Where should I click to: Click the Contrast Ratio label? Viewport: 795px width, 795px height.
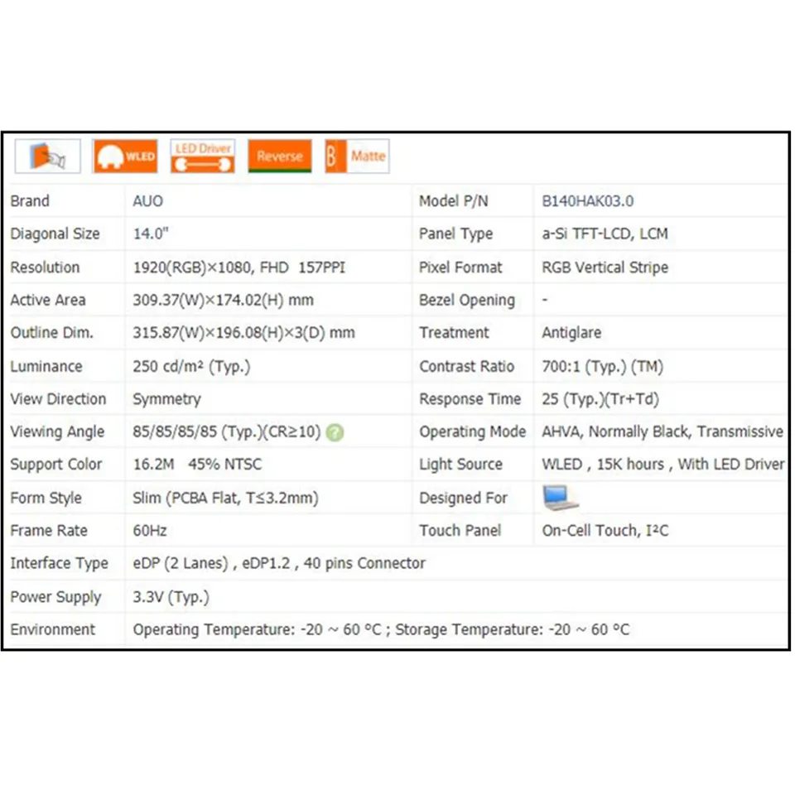coord(467,367)
